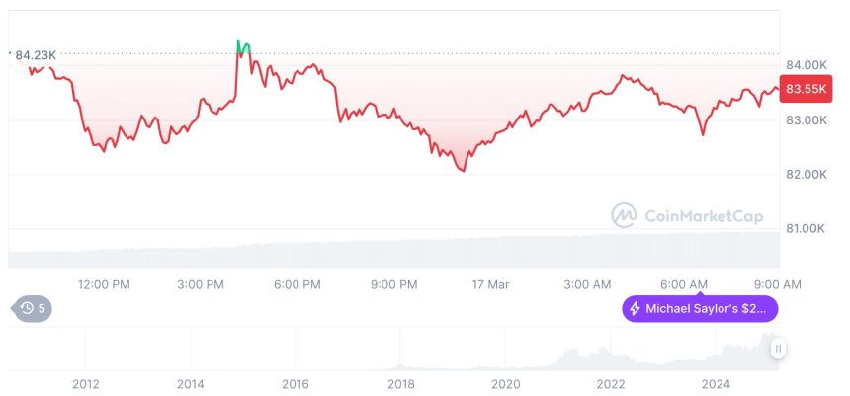Select 2014 on the year timeline
Screen dimensions: 850x396
(x=191, y=383)
